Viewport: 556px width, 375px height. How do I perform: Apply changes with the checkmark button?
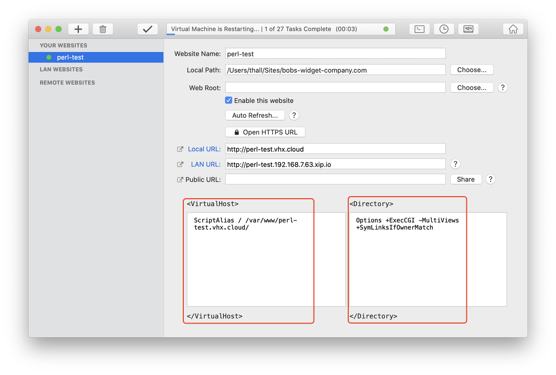(x=148, y=29)
